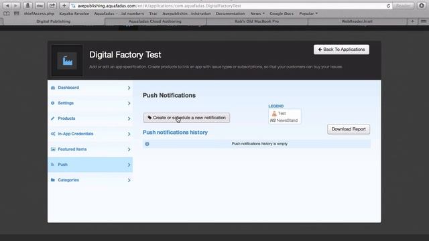This screenshot has height=241, width=429.
Task: Reload the page with refresh icon
Action: coord(388,6)
